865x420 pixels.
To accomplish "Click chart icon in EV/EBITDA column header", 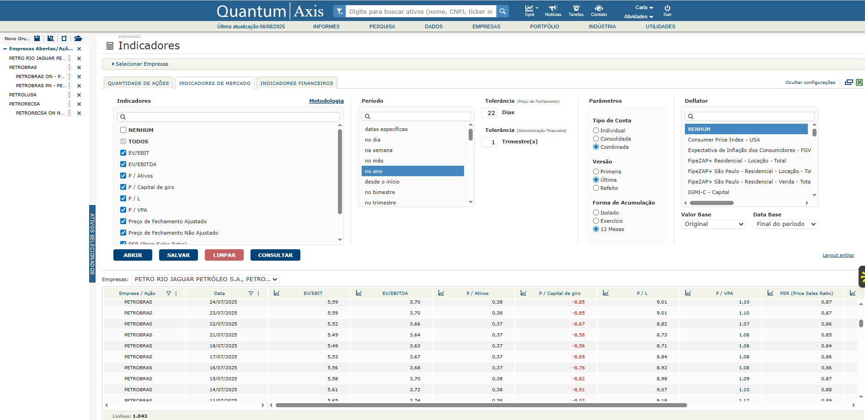I will coord(359,293).
